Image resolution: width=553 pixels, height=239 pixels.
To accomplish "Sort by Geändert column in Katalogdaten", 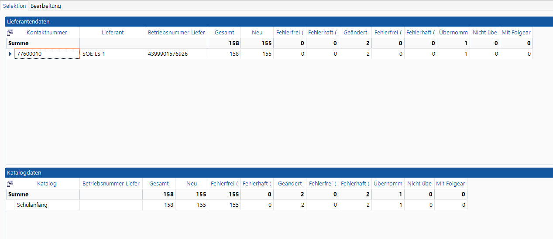I will pyautogui.click(x=290, y=184).
